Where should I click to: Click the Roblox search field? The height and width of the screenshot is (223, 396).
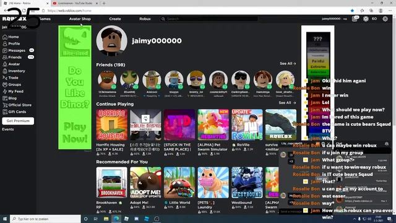tap(209, 19)
